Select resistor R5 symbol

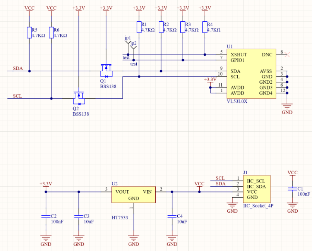pyautogui.click(x=29, y=33)
